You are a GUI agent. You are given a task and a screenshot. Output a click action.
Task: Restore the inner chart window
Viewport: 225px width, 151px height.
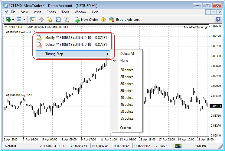(x=214, y=12)
